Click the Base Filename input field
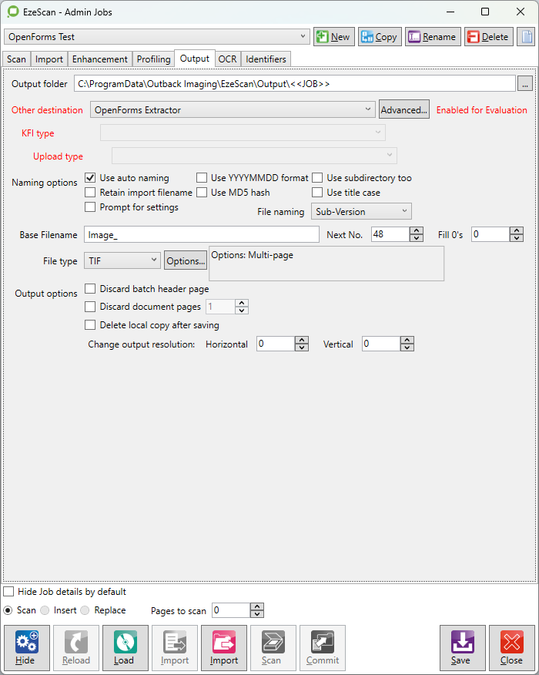Viewport: 539px width, 675px height. coord(202,234)
